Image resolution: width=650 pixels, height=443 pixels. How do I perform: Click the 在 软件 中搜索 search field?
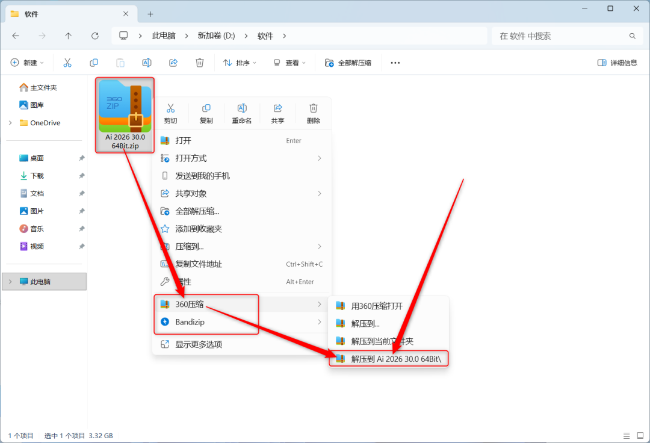[566, 36]
